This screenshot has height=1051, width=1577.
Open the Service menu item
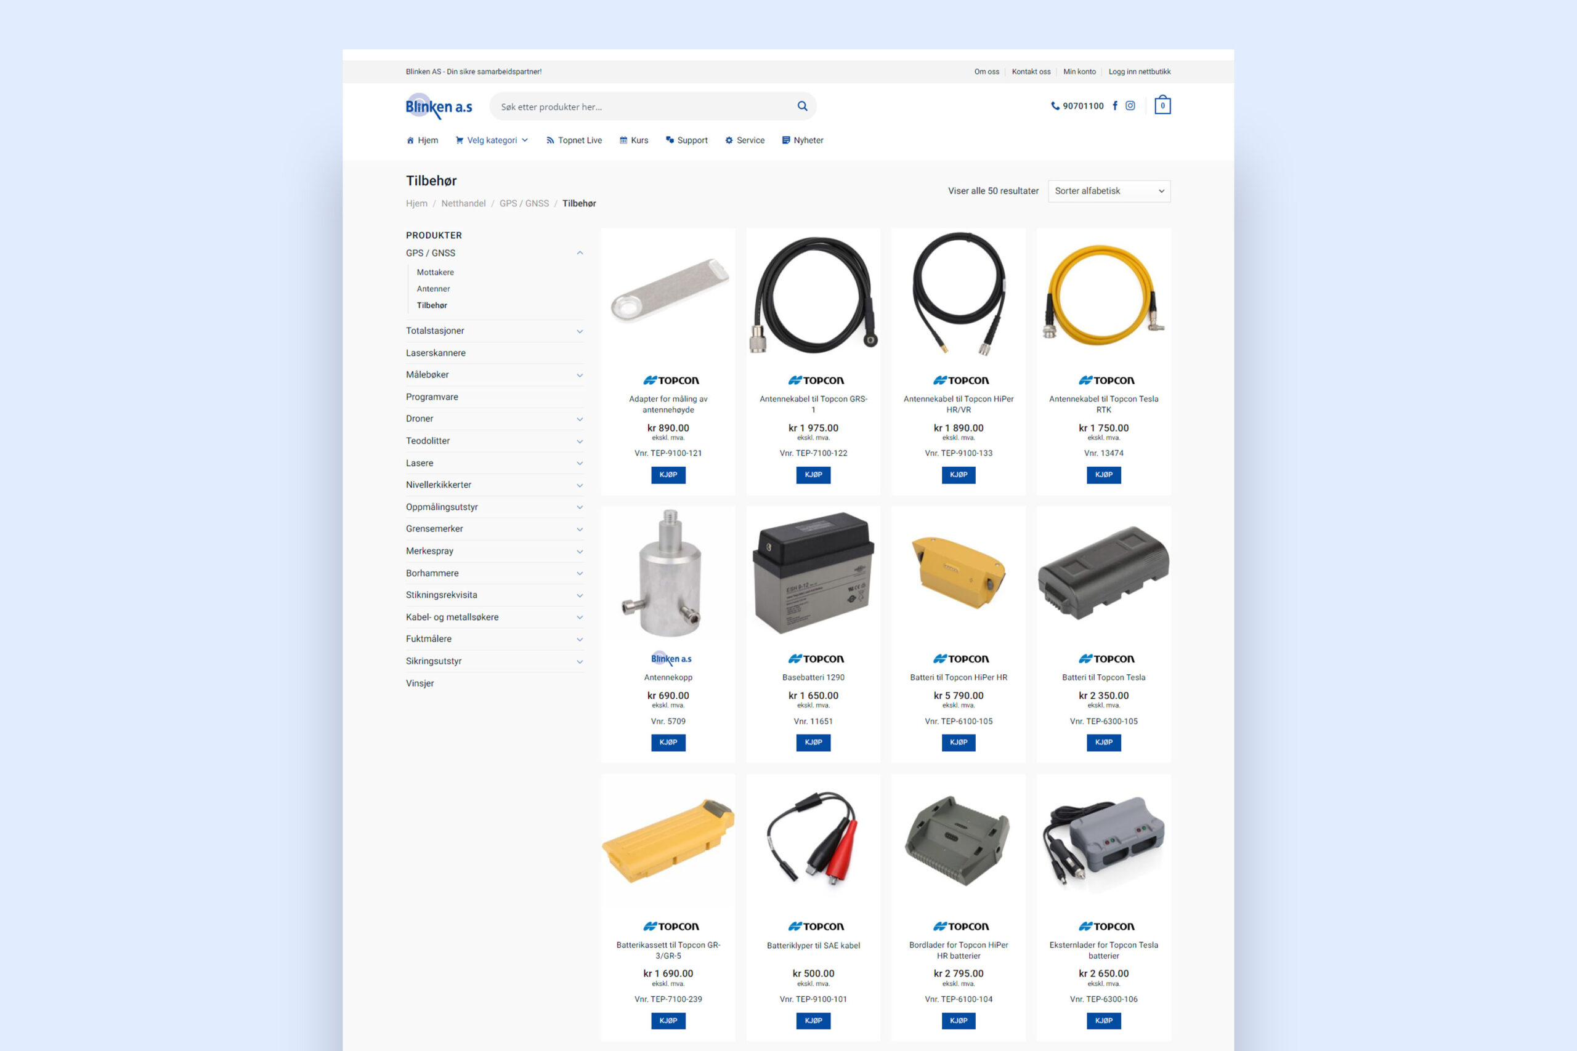click(x=744, y=140)
